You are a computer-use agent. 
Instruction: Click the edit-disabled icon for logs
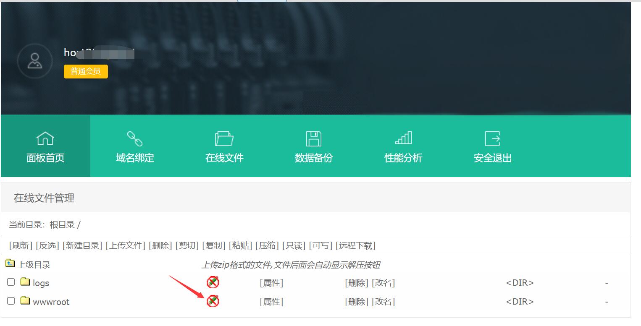pos(213,282)
